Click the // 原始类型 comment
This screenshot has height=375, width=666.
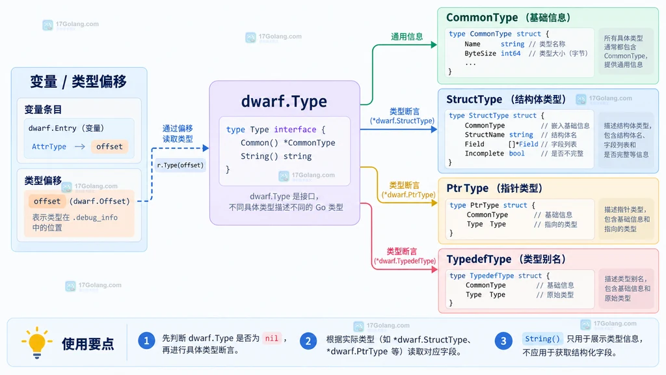(555, 295)
